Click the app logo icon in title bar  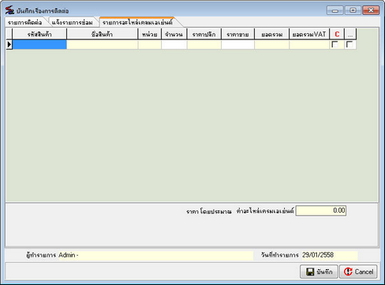pos(9,10)
